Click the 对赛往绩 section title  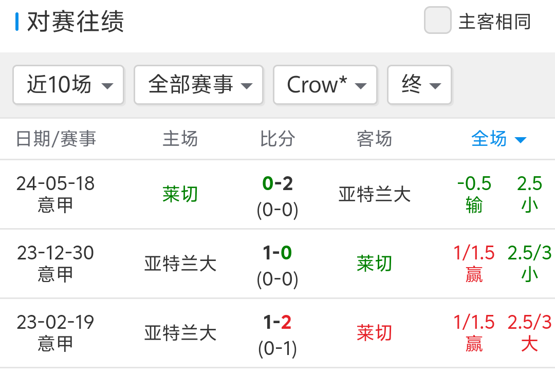click(76, 22)
